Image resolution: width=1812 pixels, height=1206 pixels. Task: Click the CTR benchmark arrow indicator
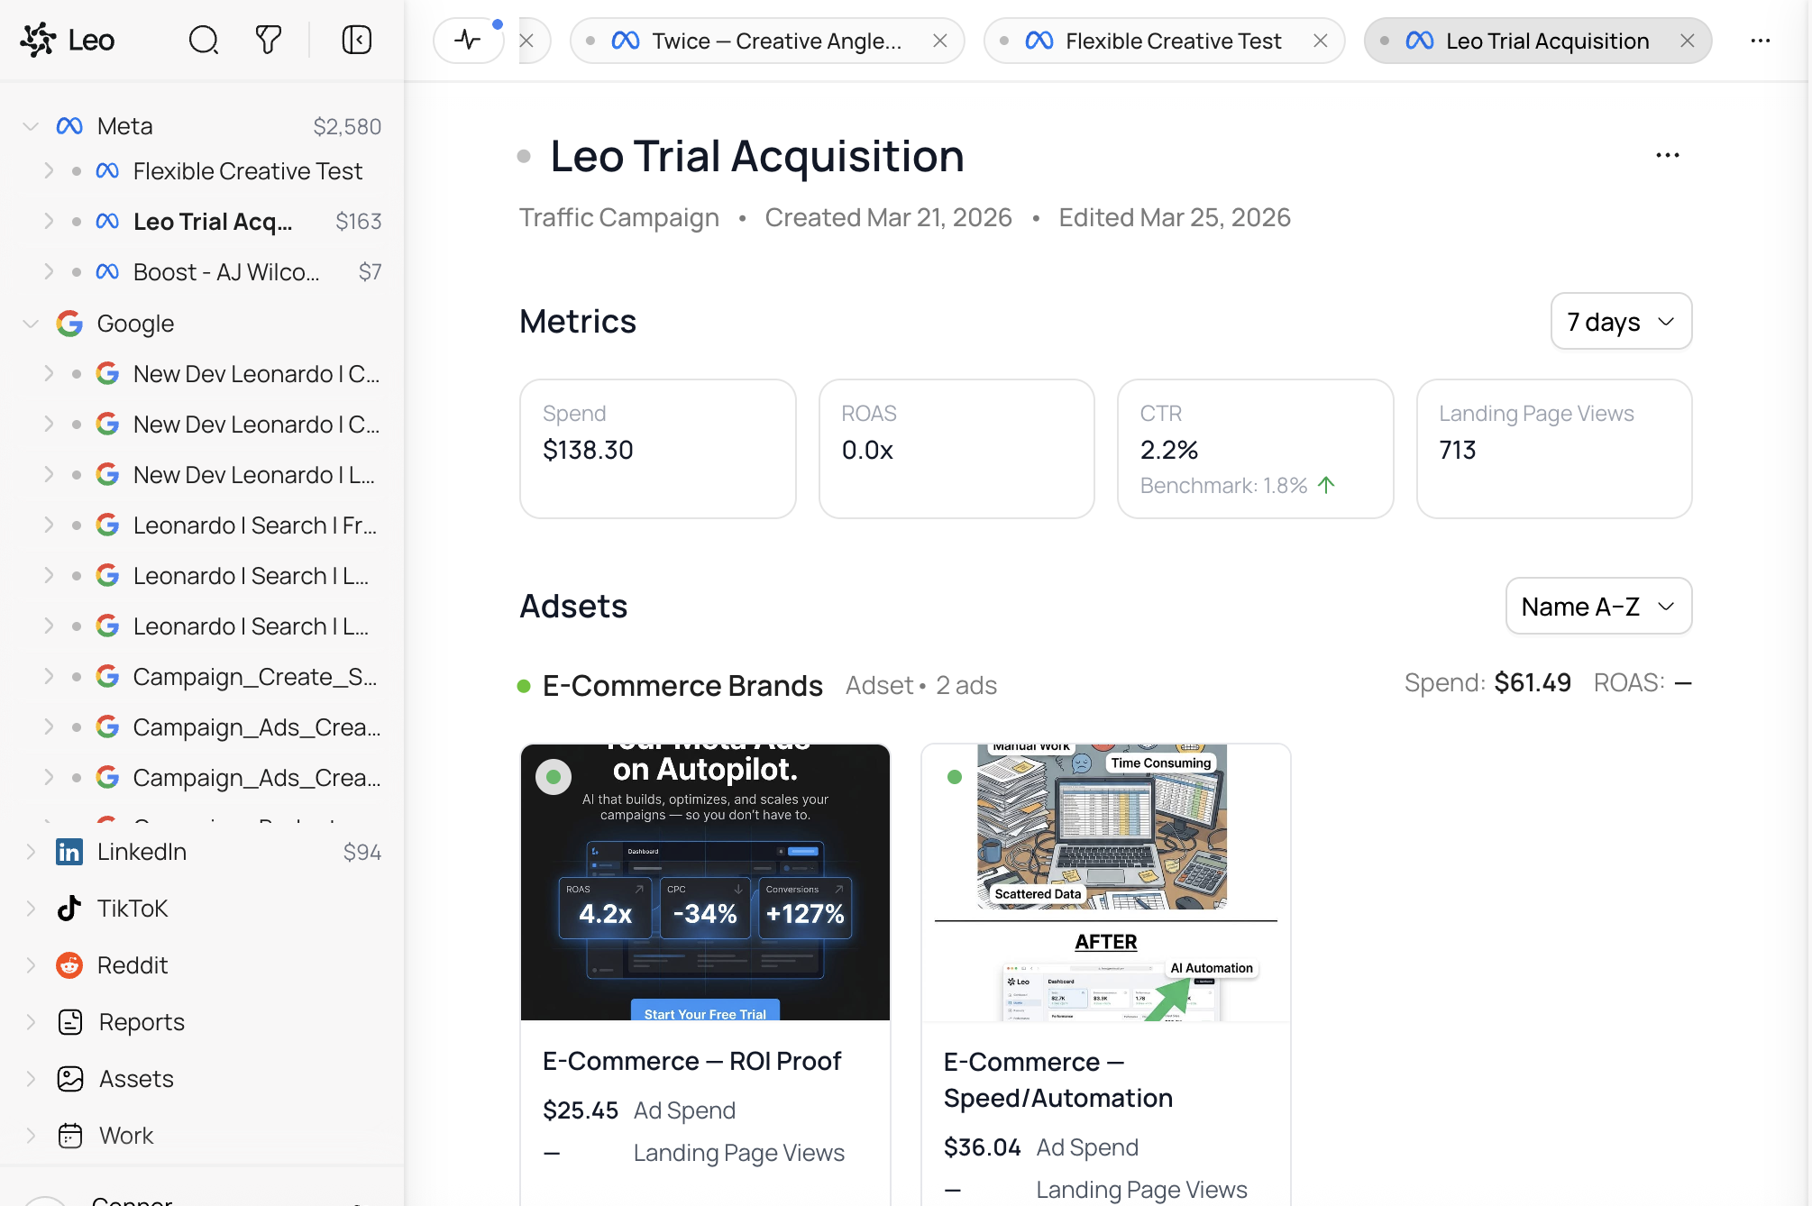tap(1325, 485)
